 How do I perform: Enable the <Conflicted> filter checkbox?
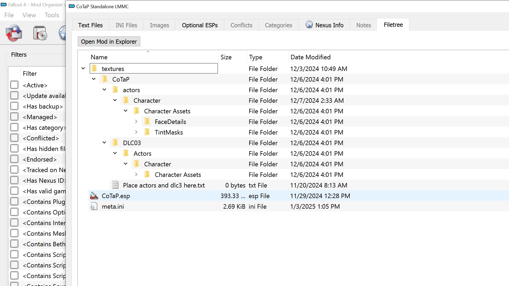click(x=14, y=138)
